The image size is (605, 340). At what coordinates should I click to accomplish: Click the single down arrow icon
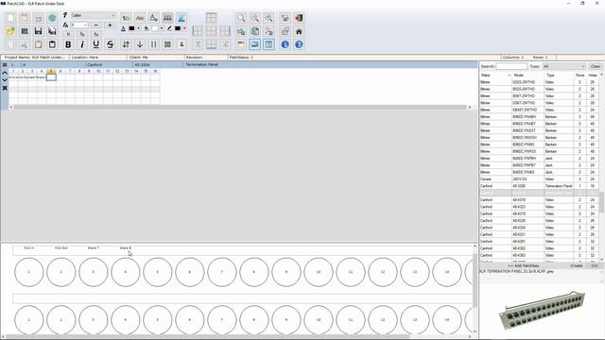[x=140, y=44]
